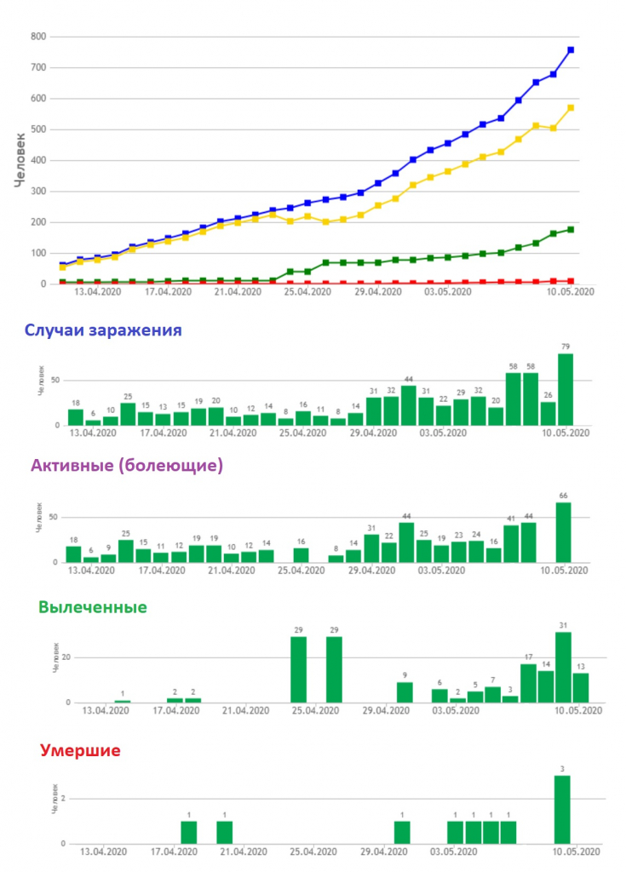The height and width of the screenshot is (872, 626).
Task: Select the bar labeled 31 in recovered chart
Action: [563, 668]
